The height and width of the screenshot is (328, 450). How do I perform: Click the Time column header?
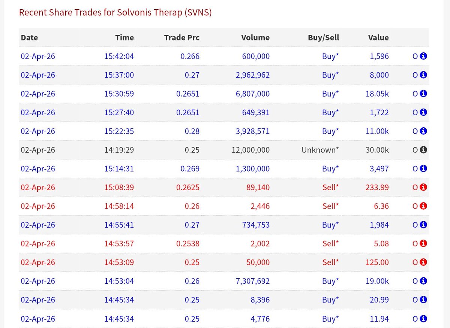click(124, 37)
